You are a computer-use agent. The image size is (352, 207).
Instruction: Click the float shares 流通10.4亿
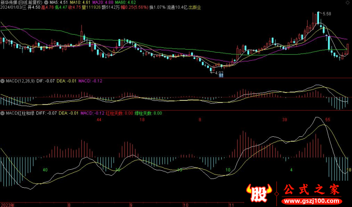[177, 7]
